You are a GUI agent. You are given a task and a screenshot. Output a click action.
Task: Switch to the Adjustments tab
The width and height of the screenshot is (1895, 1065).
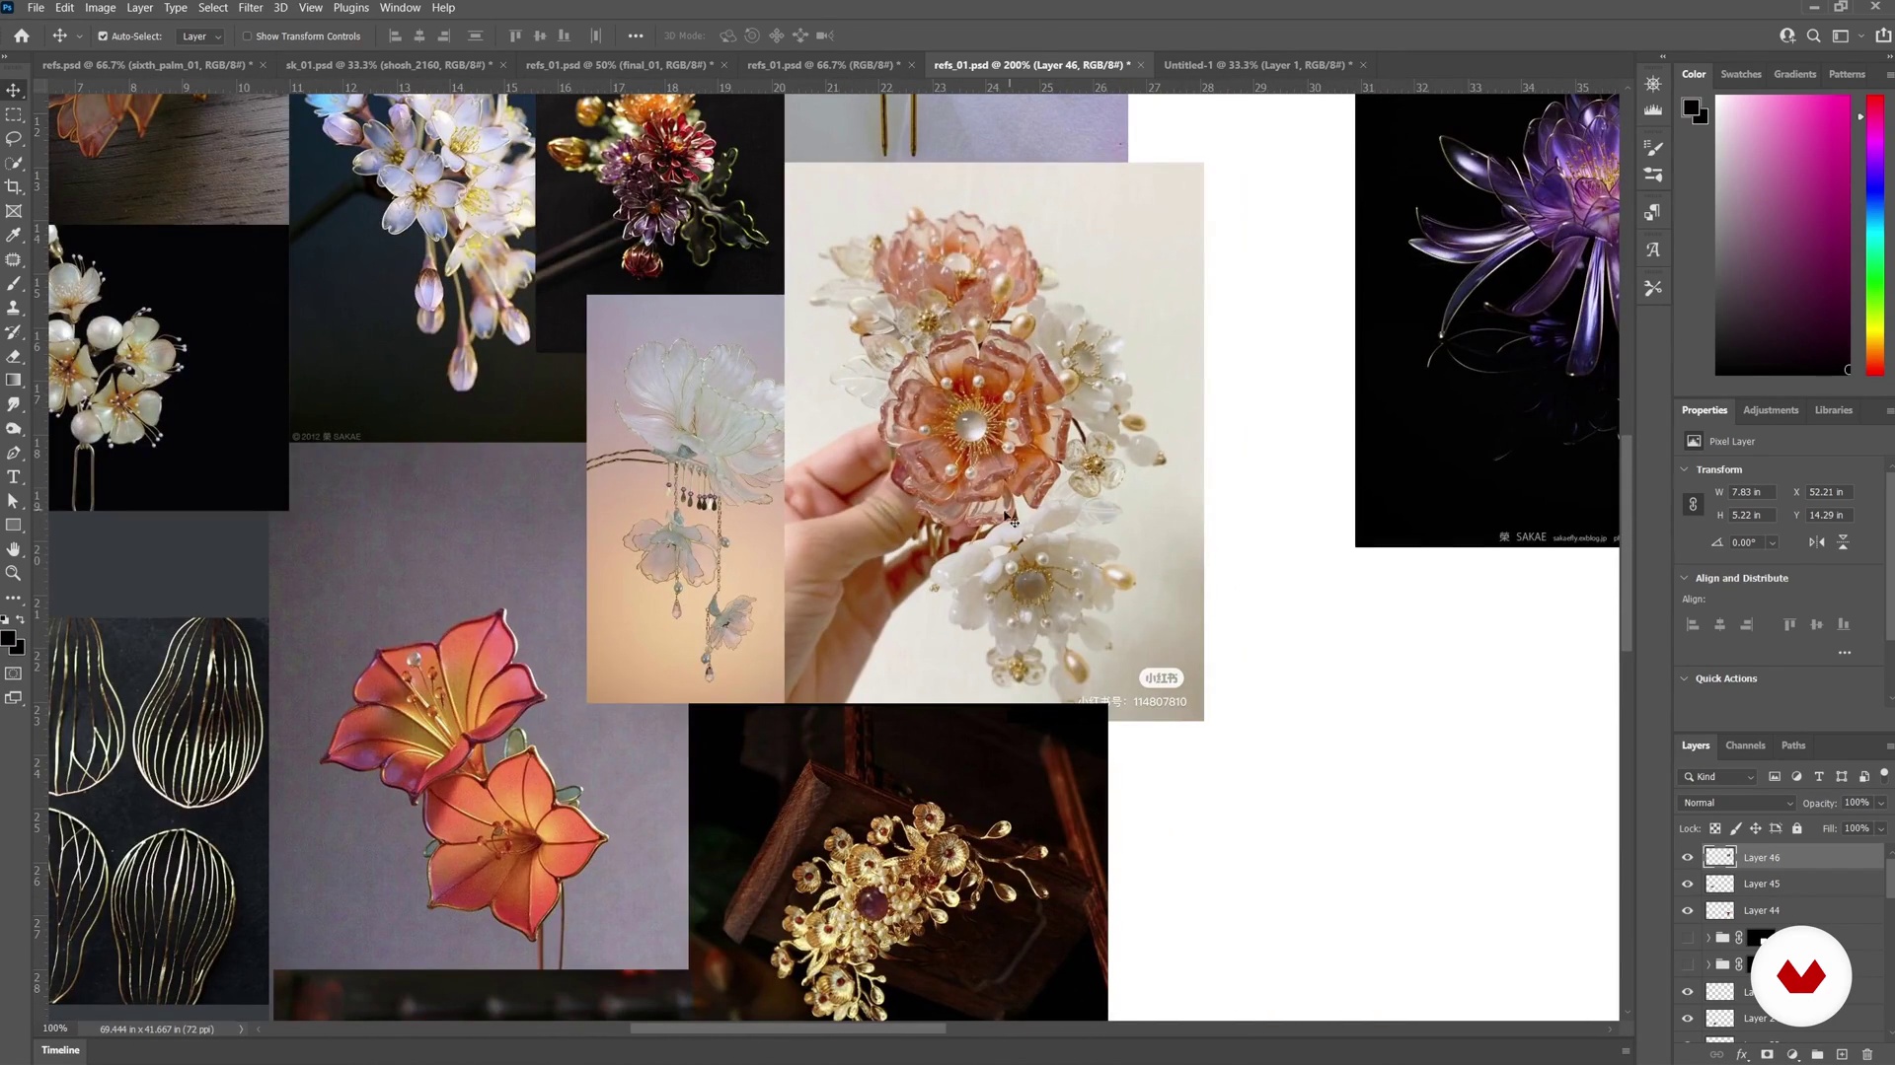[1771, 410]
